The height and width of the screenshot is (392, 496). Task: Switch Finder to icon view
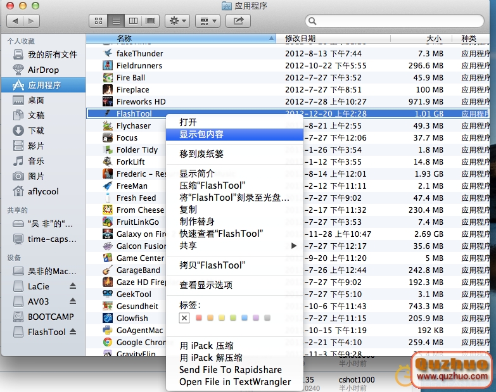(98, 21)
